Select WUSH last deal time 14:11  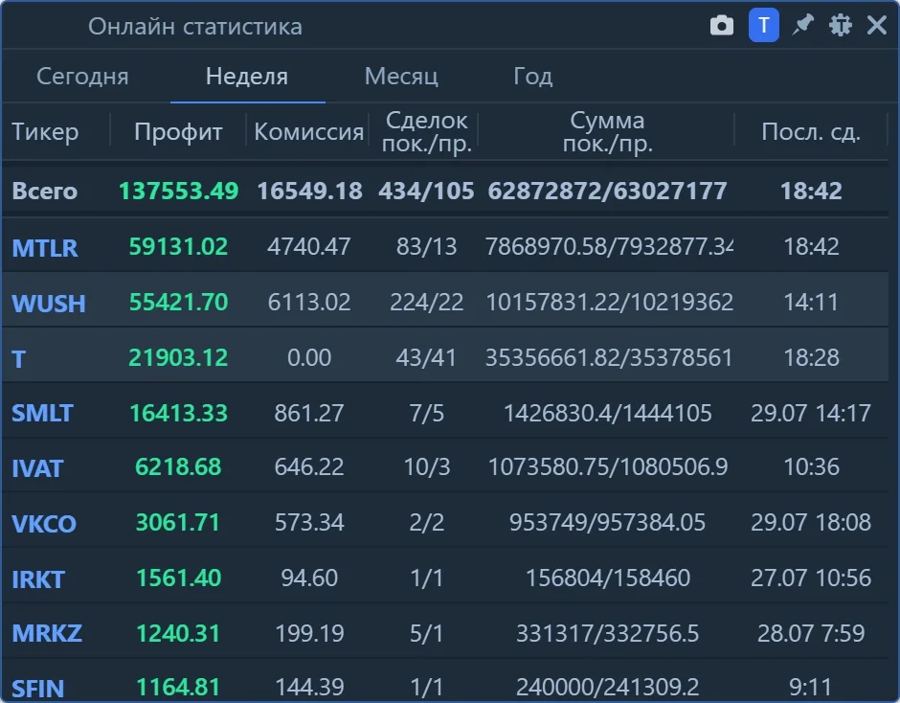click(x=811, y=302)
